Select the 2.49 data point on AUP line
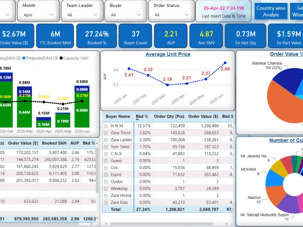Image resolution: width=303 pixels, height=227 pixels. point(225,62)
